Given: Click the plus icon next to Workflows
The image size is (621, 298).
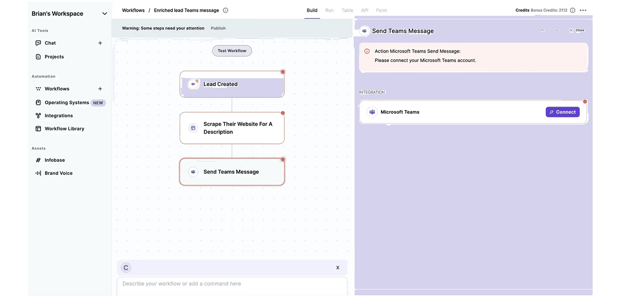Looking at the screenshot, I should click(100, 89).
